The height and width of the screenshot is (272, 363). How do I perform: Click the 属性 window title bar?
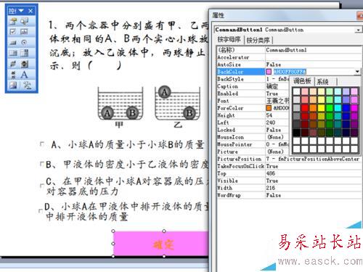(285, 15)
